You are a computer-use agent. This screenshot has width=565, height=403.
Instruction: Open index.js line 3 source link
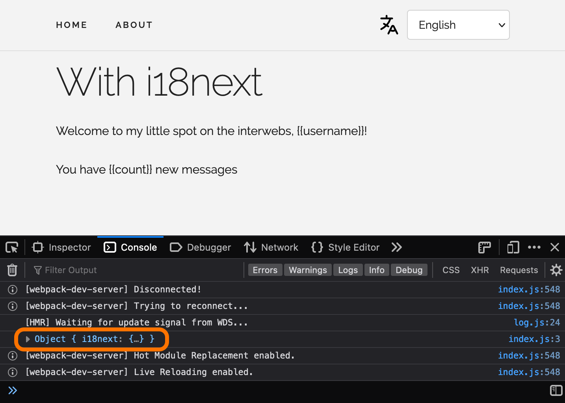point(534,339)
